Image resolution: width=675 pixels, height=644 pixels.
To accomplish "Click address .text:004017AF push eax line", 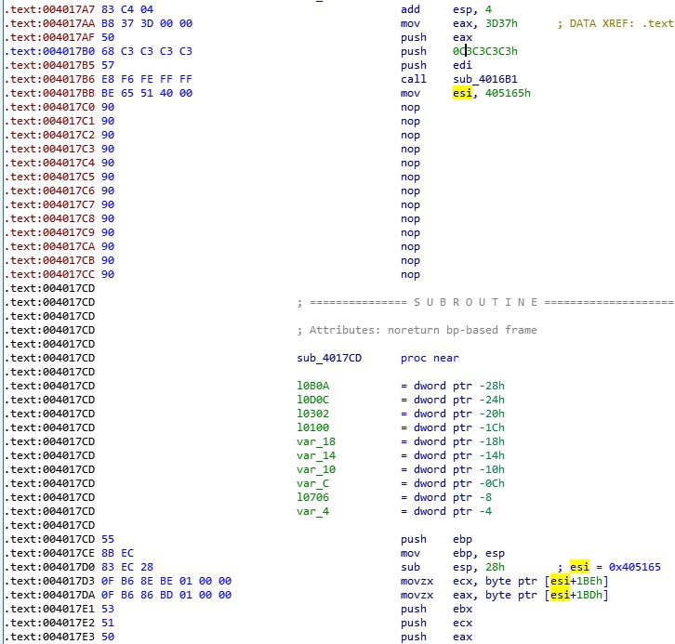I will [x=49, y=37].
